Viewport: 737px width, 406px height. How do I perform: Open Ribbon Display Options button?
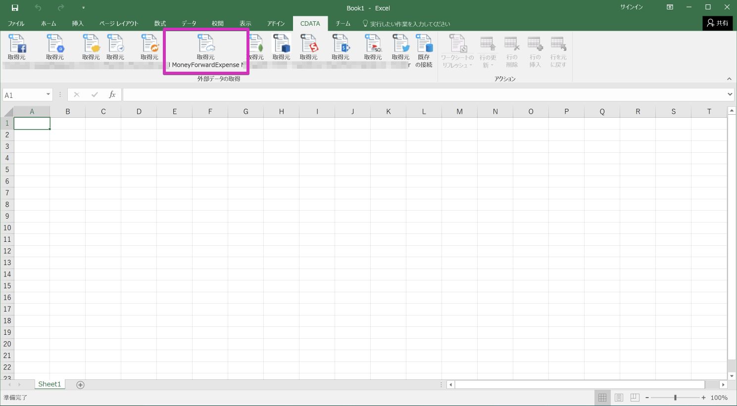click(670, 7)
